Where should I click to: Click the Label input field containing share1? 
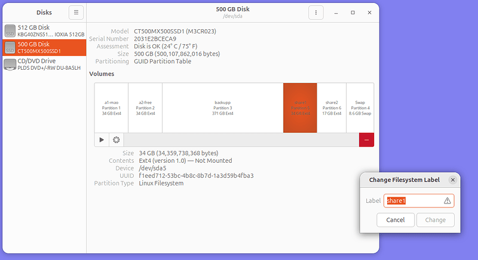(419, 201)
